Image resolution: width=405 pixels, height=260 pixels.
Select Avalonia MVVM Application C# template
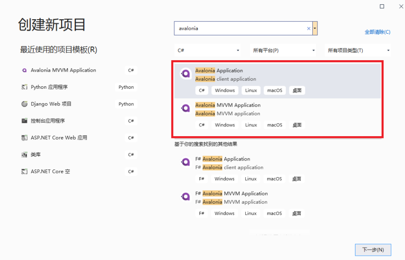coord(278,115)
